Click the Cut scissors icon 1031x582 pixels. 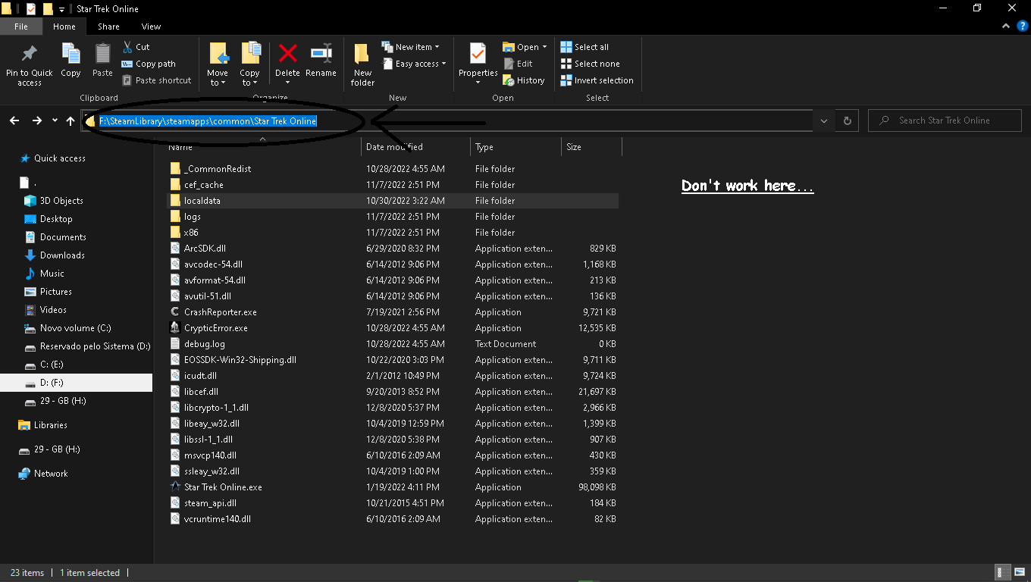[x=127, y=47]
